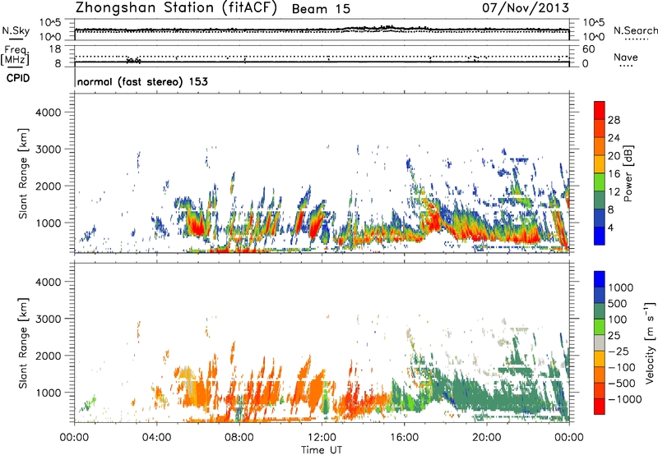Click the "Velocity [m s⁻¹]" colorbar title
Viewport: 658px width, 455px height.
pos(650,342)
